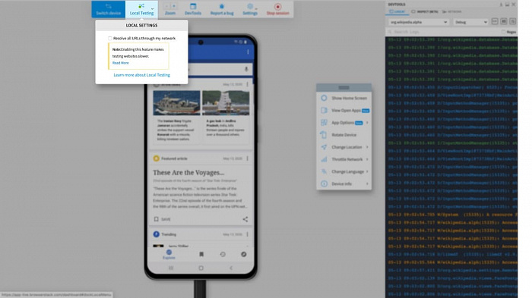Zoom in with the plus button
532x298 pixels.
[174, 6]
